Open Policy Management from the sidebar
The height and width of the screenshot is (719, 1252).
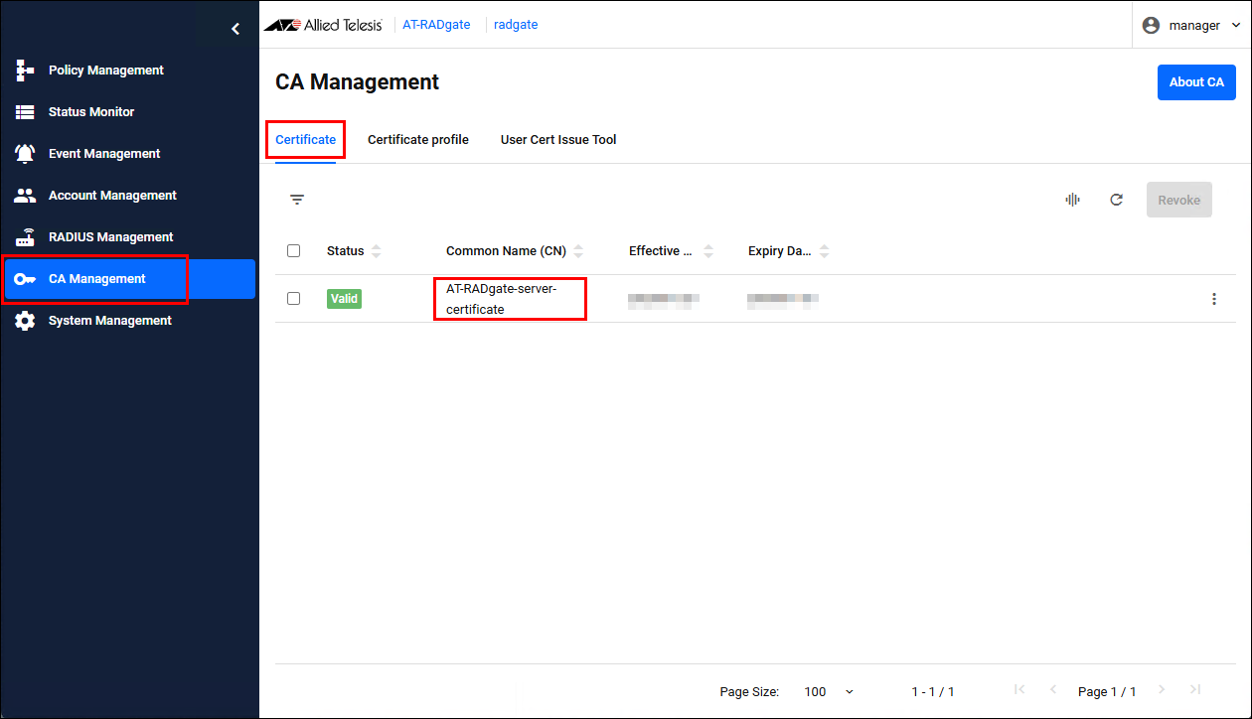click(x=129, y=71)
